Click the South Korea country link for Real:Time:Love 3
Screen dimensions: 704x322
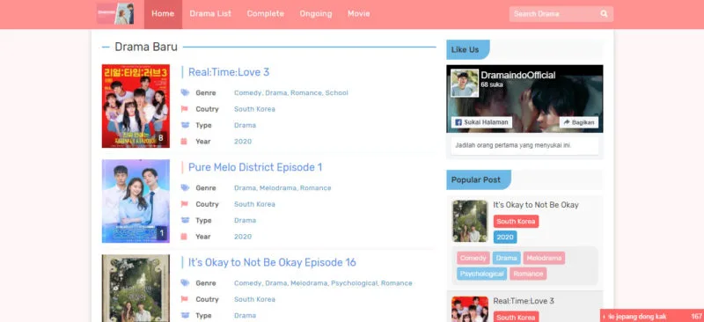(254, 109)
